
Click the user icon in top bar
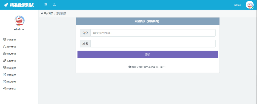54,5
